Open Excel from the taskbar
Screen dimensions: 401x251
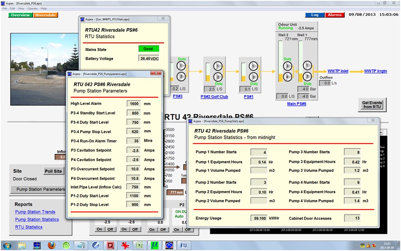tap(140, 245)
